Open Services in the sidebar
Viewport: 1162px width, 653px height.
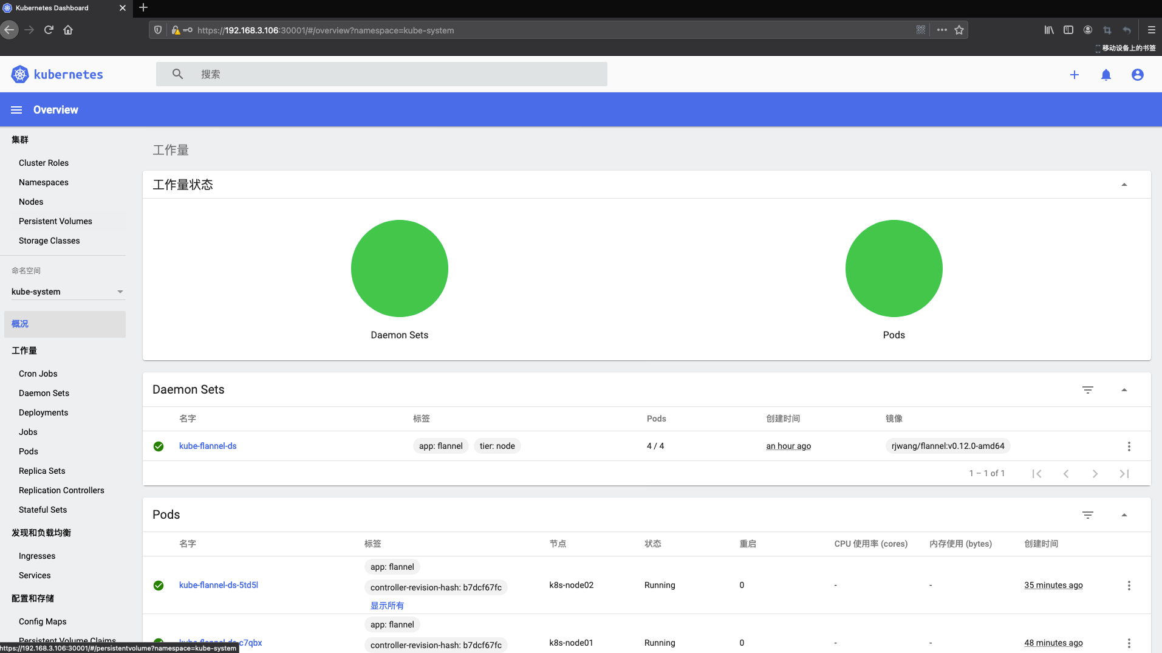click(35, 575)
